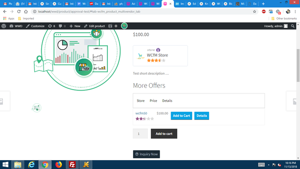This screenshot has height=169, width=300.
Task: Open the admin bar search magnifier
Action: point(292,26)
